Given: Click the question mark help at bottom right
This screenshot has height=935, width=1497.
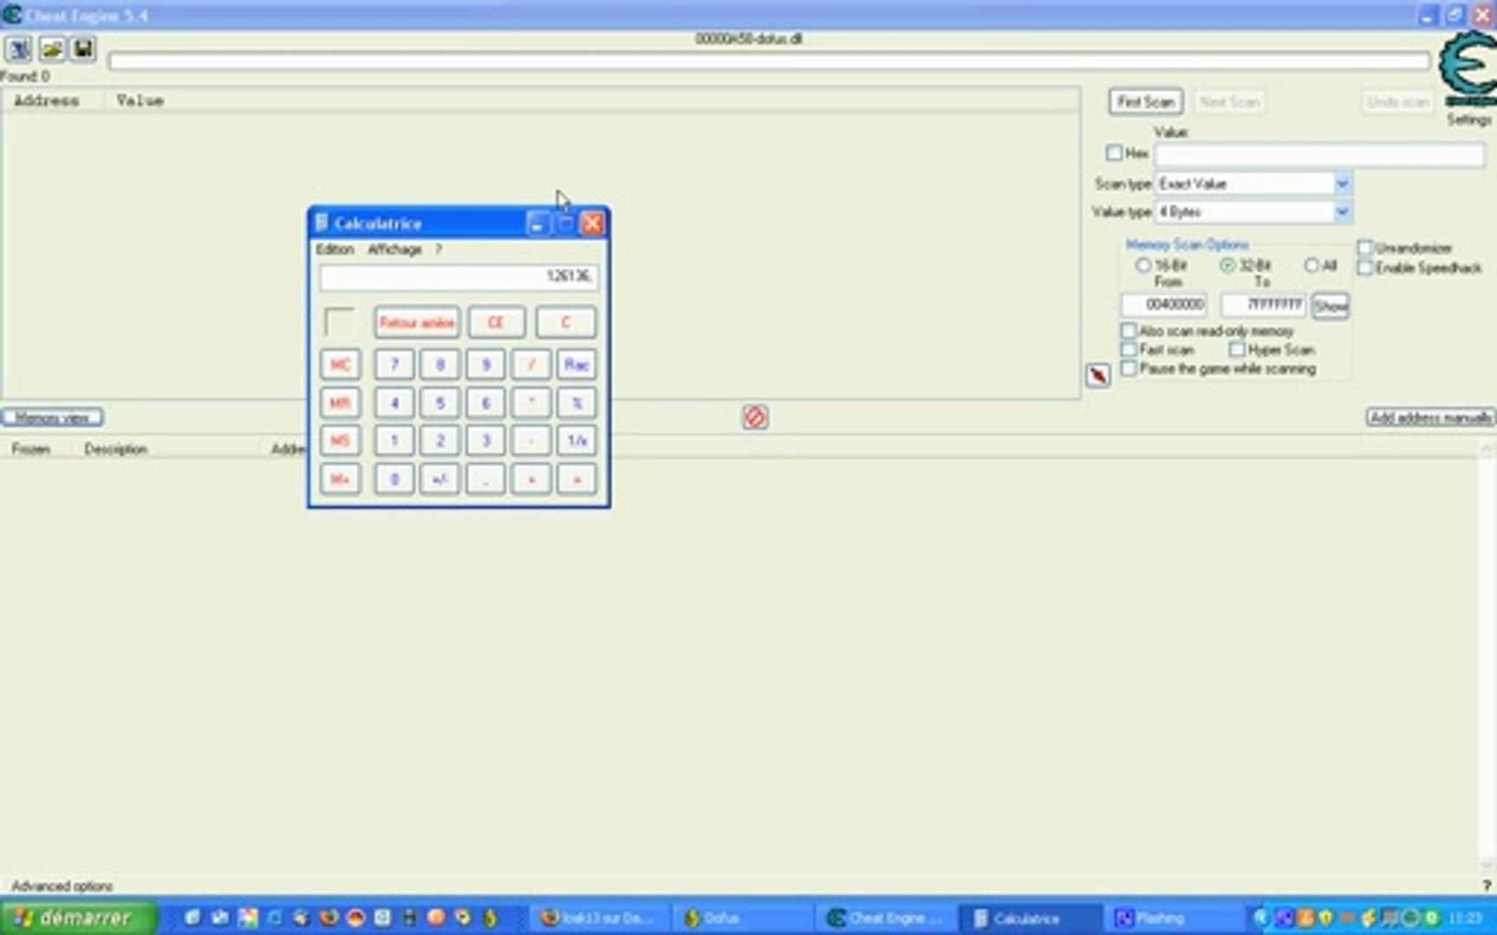Looking at the screenshot, I should click(x=1487, y=886).
